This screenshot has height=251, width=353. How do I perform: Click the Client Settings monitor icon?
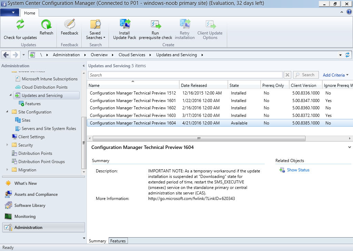14,137
